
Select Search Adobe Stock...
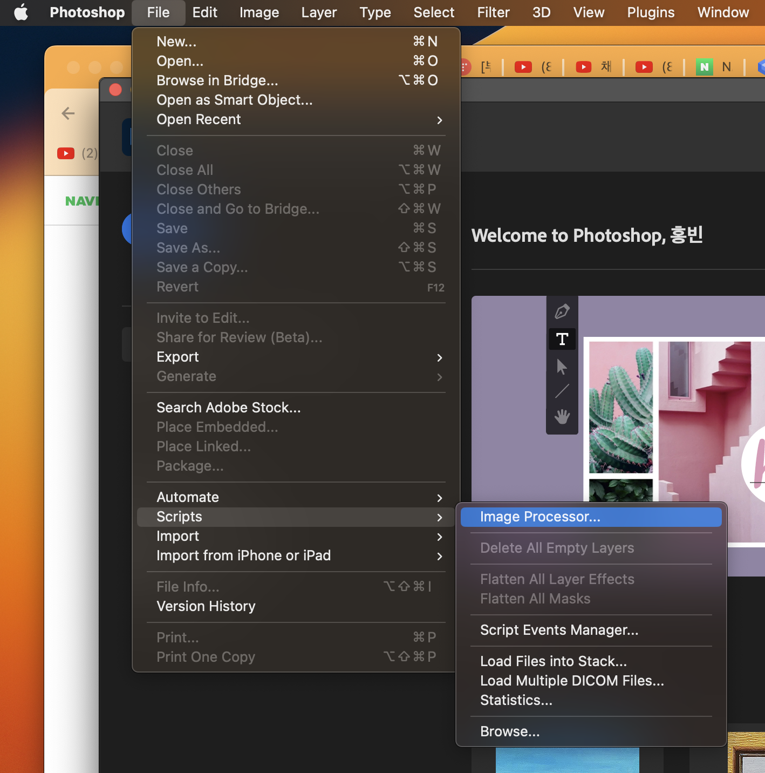(x=296, y=408)
